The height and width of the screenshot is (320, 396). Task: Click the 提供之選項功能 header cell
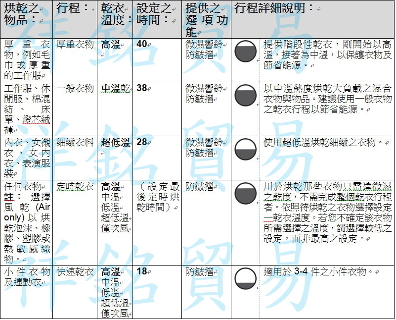pyautogui.click(x=206, y=20)
